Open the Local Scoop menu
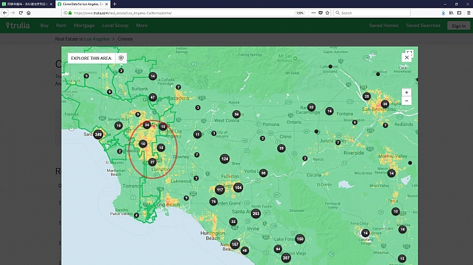 115,26
